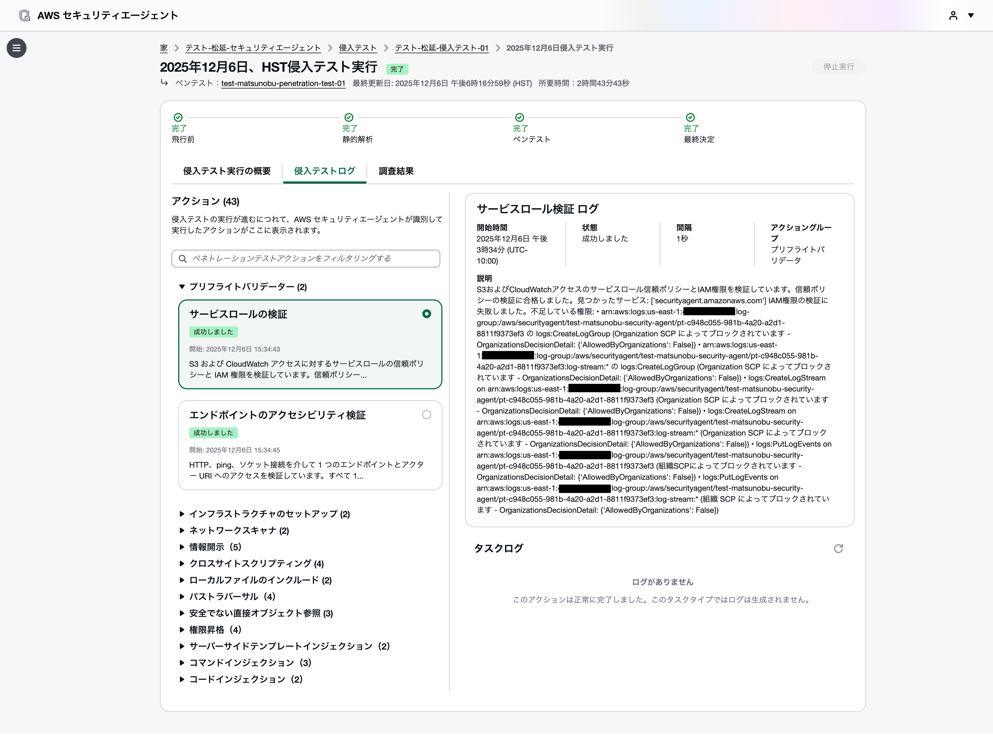Refresh the タスクログ with the reload icon
The height and width of the screenshot is (751, 993).
tap(838, 549)
